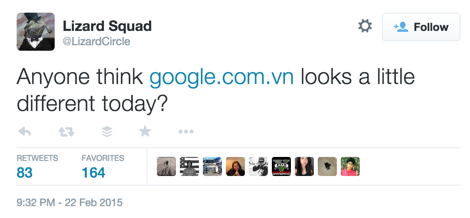Select the American flag avatar
The height and width of the screenshot is (218, 470).
tap(189, 166)
